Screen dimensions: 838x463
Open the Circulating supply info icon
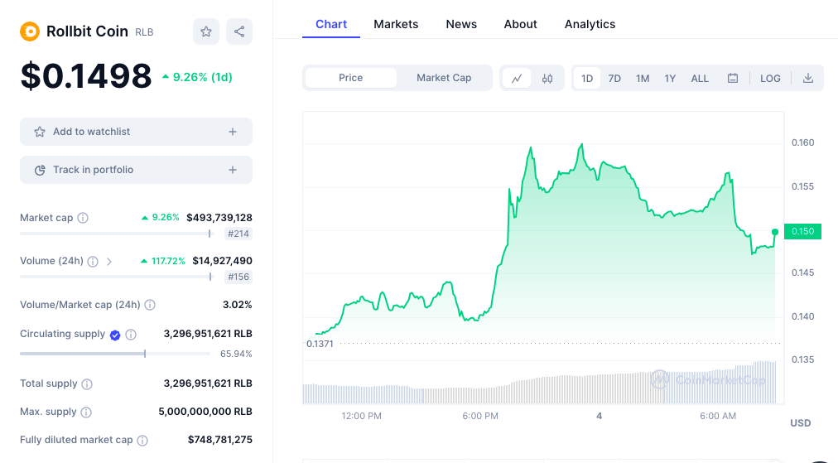coord(131,335)
